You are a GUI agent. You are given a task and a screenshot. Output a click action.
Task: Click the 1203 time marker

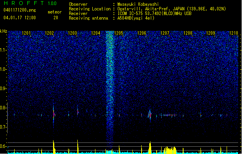pyautogui.click(x=72, y=33)
